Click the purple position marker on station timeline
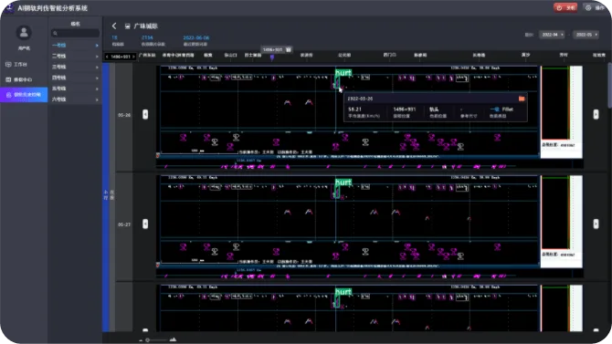 [272, 57]
